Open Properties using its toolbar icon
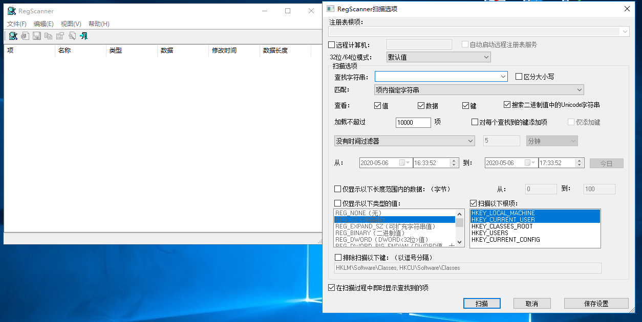The height and width of the screenshot is (322, 642). point(60,36)
